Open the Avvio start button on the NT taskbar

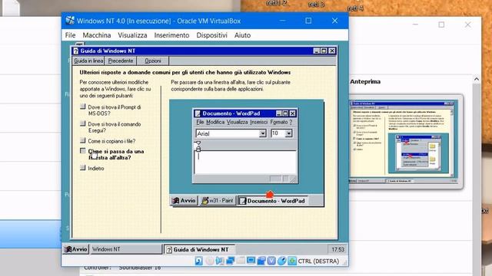tap(76, 249)
